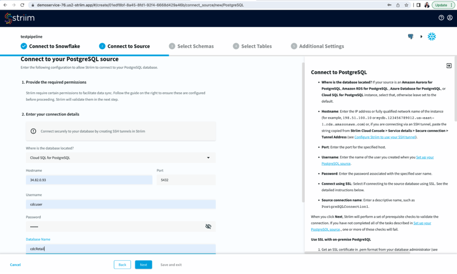Click the browser share icon
The image size is (457, 274).
point(398,5)
